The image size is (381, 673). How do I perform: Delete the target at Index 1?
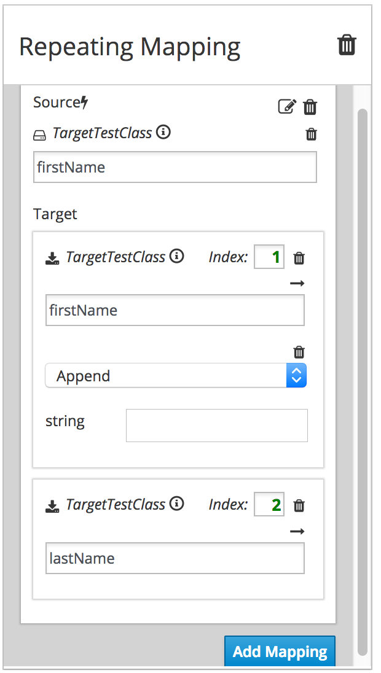click(x=299, y=257)
